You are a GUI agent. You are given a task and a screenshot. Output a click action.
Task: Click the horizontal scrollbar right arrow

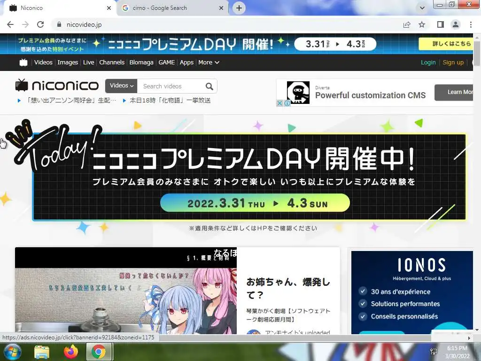(x=469, y=338)
